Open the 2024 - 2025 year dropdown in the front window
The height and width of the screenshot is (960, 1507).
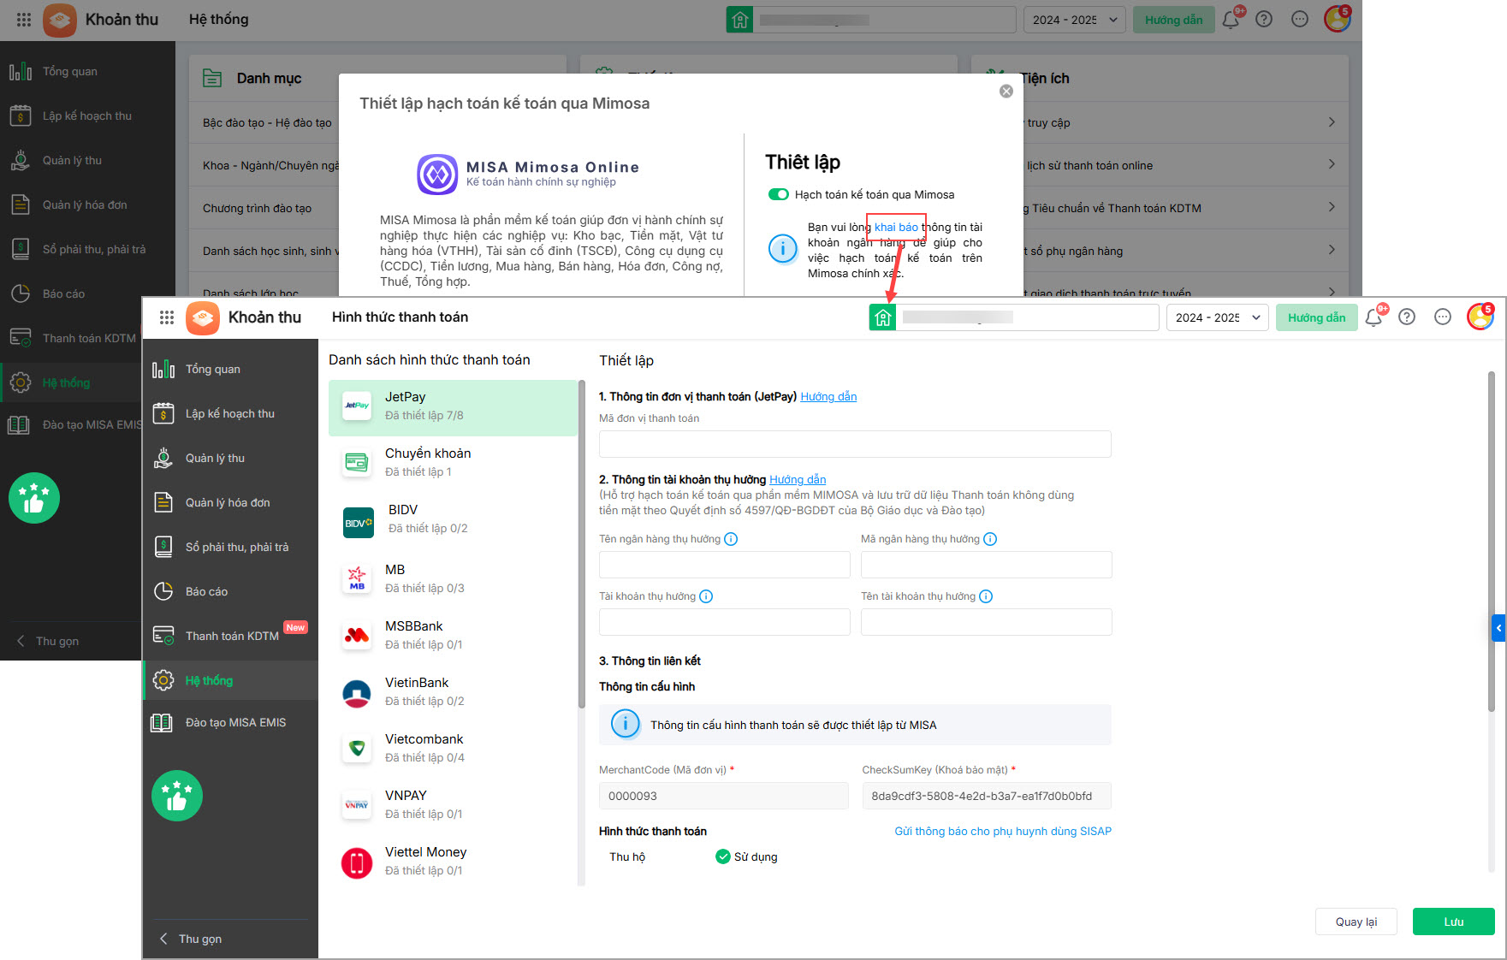[1218, 317]
